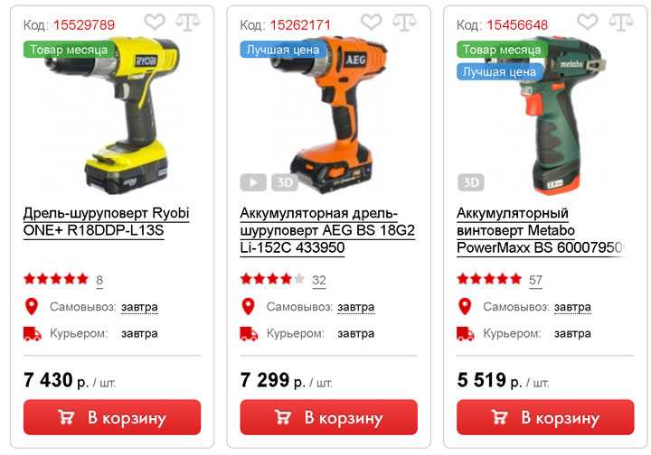Add Metabo screwdriver priced 5 519 to cart
Viewport: 651px width, 455px height.
545,417
